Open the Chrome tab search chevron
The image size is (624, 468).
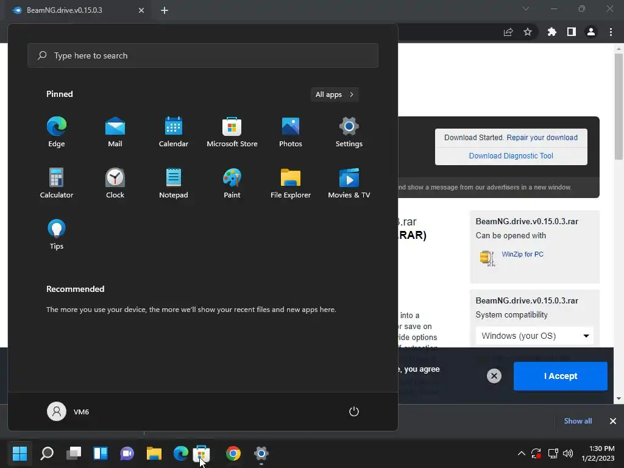(x=526, y=9)
